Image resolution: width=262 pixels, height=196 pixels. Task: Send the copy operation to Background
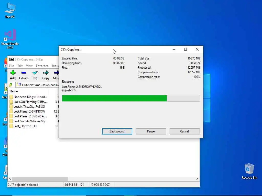pos(117,131)
